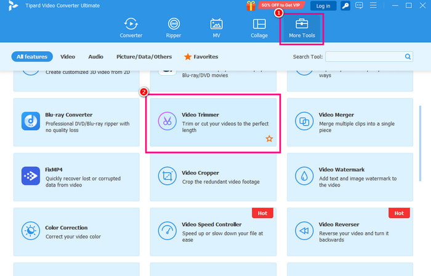Viewport: 431px width, 276px height.
Task: Switch to the Ripper tab
Action: click(x=174, y=28)
